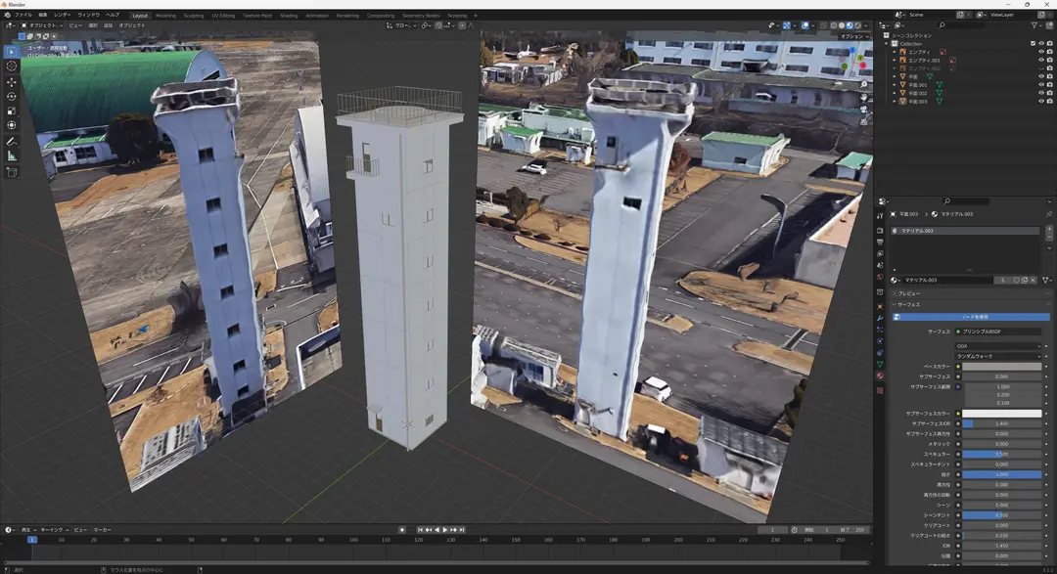Collapse the Collection tree in outliner

pyautogui.click(x=887, y=44)
